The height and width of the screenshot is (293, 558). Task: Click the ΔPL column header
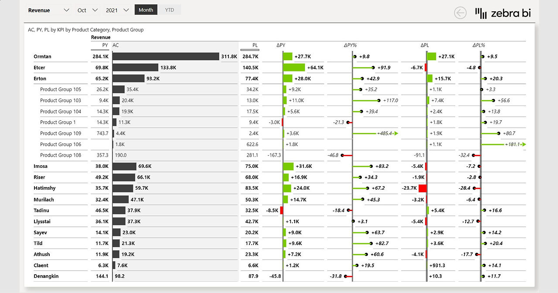[x=425, y=45]
